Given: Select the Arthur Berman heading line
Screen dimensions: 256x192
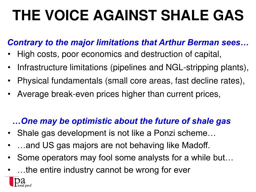Looking at the screenshot, I should (128, 42).
